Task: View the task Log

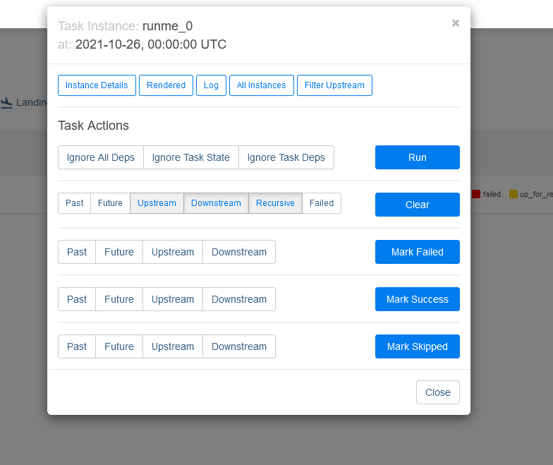Action: 211,85
